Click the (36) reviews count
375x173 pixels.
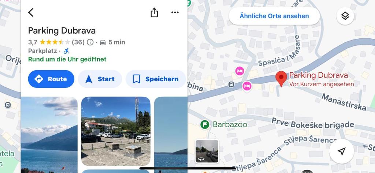78,42
